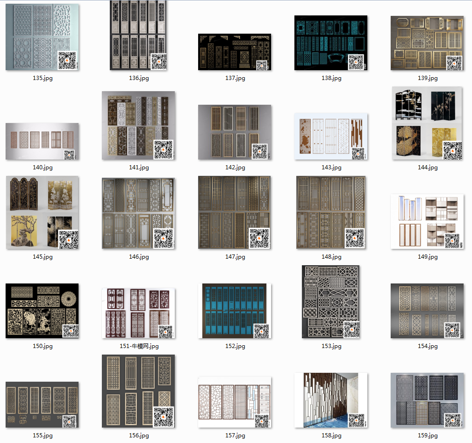The width and height of the screenshot is (472, 443).
Task: Select the 156.jpg gold lattice thumbnail
Action: pos(138,391)
